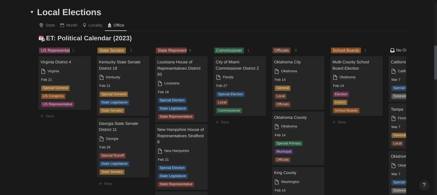Viewport: 437px width, 195px height.
Task: Click the page icon next to Florida
Action: point(218,77)
